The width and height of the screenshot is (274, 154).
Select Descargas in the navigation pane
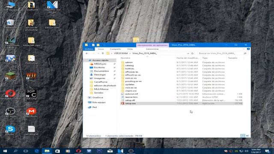tap(100, 74)
